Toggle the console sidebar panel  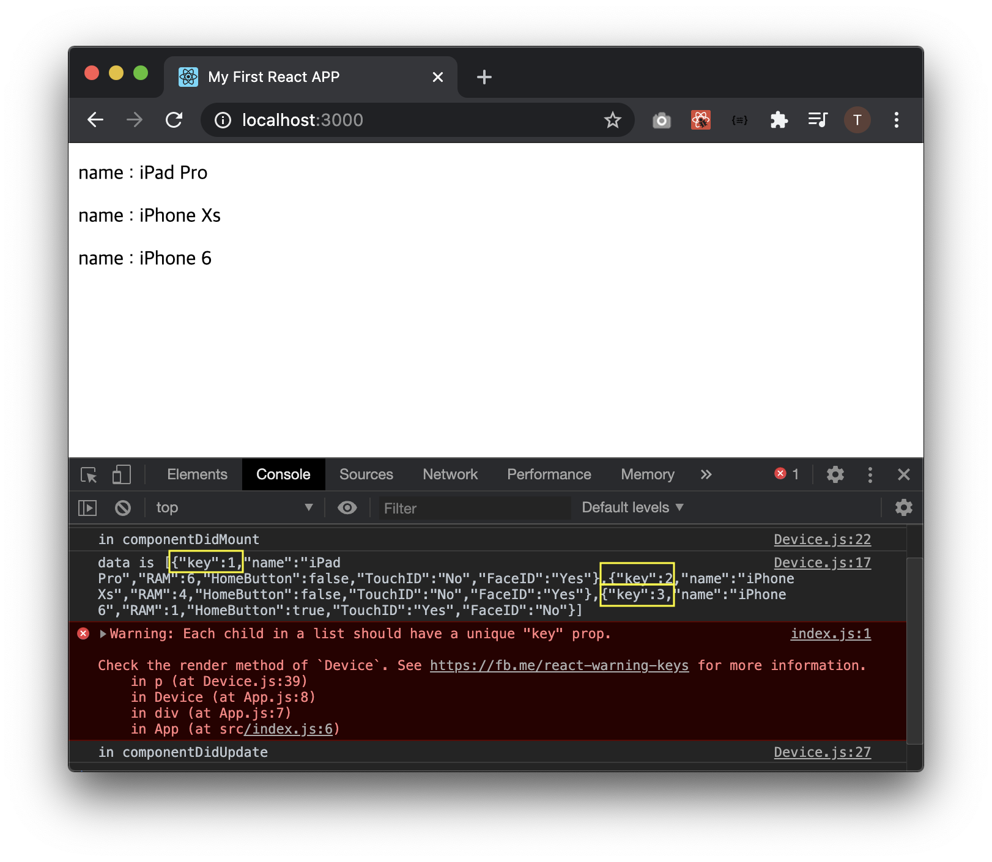click(87, 508)
